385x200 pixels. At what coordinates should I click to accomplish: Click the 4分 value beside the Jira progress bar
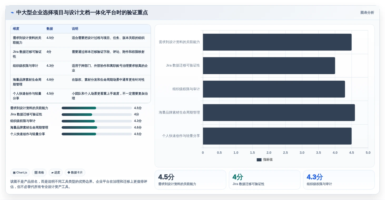tap(136, 115)
